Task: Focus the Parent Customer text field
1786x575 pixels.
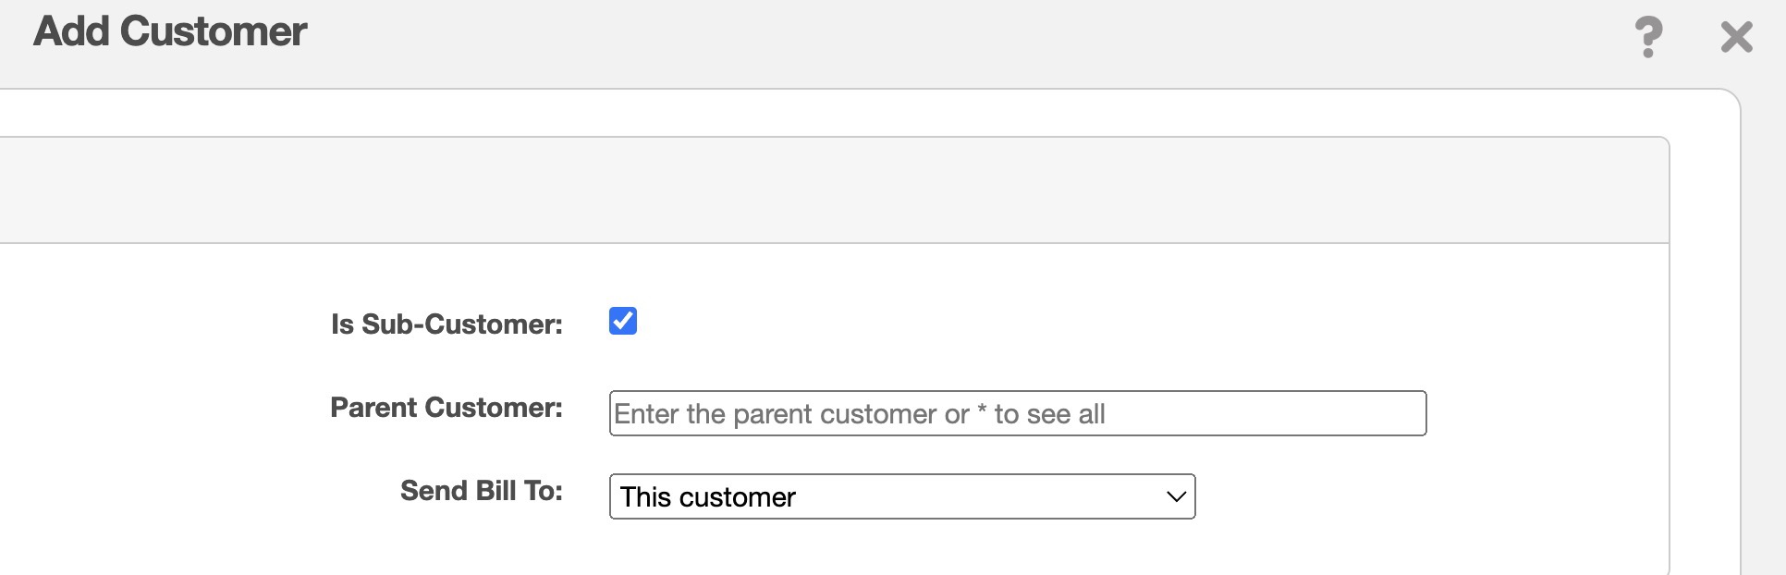Action: pos(1017,413)
